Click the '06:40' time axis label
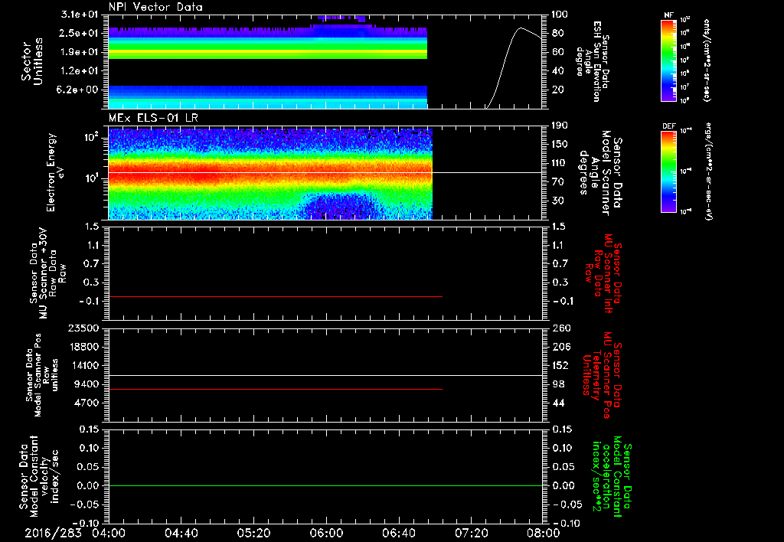784x542 pixels. 398,533
